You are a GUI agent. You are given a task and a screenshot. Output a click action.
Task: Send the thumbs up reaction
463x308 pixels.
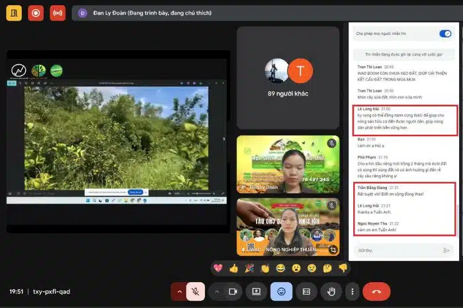click(x=233, y=268)
